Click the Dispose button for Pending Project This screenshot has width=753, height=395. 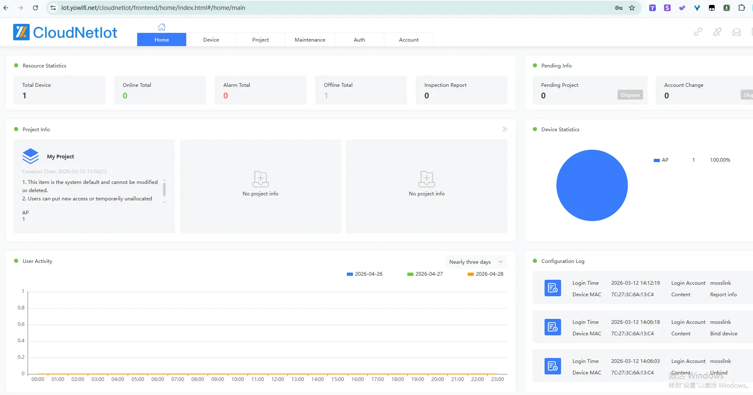pyautogui.click(x=630, y=95)
